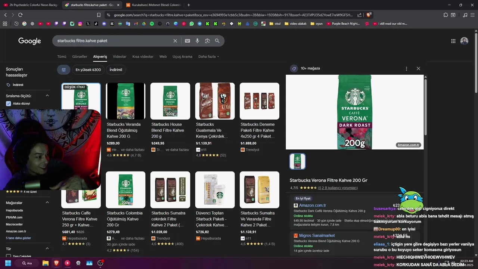Viewport: 478px width, 269px height.
Task: Open the user reviews link (5,2 B)
Action: coord(338,188)
